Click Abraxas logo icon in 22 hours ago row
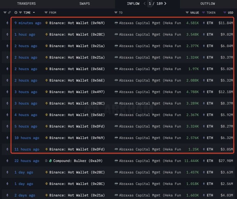Image resolution: width=237 pixels, height=199 pixels. pos(116,161)
